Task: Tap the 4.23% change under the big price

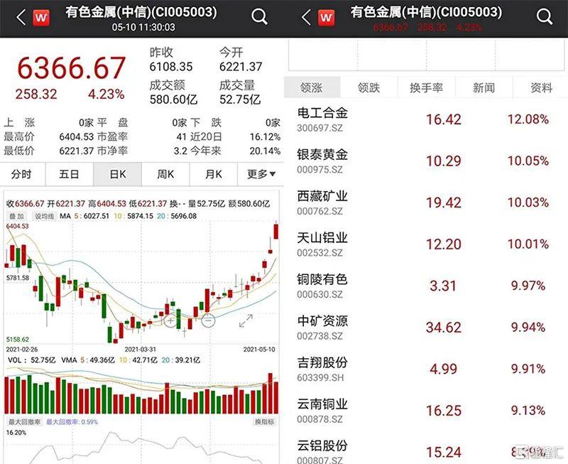Action: pos(106,95)
